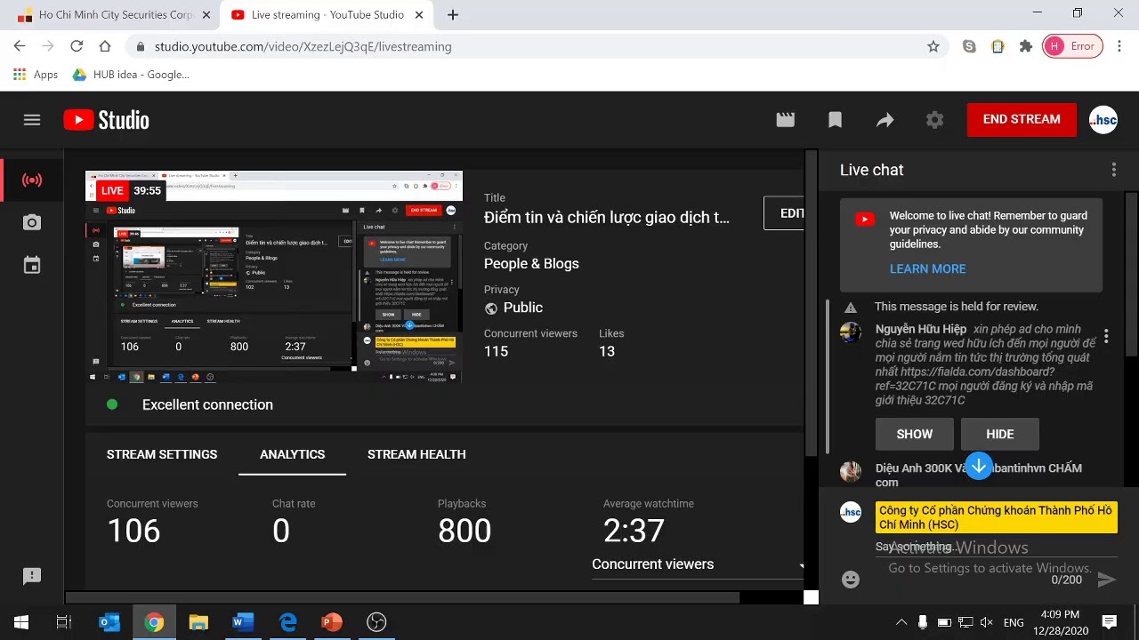Open the LEARN MORE link in chat

[927, 268]
